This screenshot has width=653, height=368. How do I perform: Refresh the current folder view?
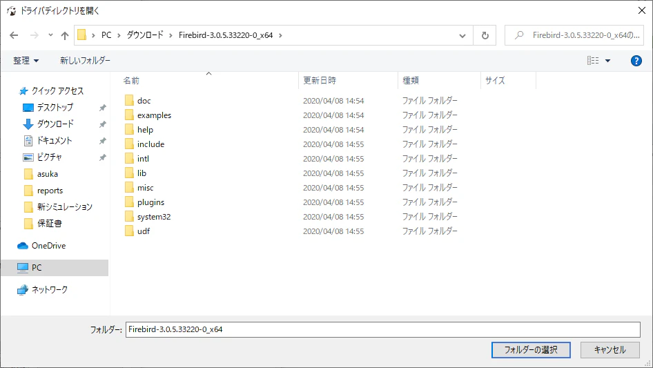tap(485, 35)
